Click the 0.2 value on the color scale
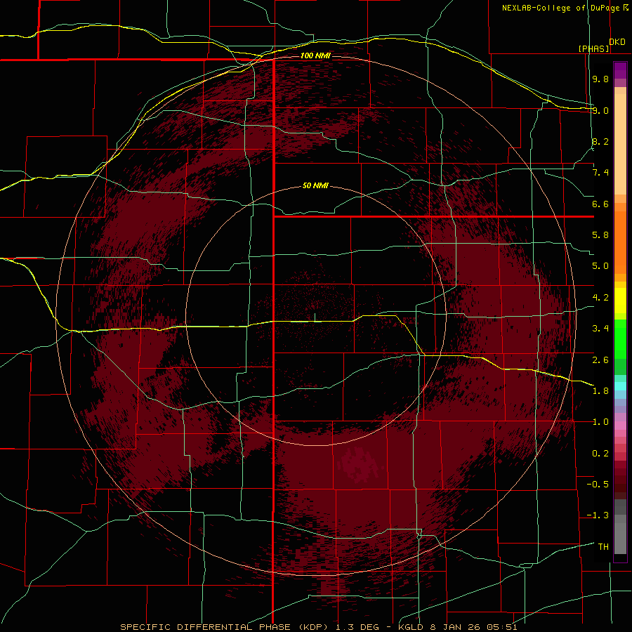Image resolution: width=632 pixels, height=632 pixels. [x=600, y=454]
